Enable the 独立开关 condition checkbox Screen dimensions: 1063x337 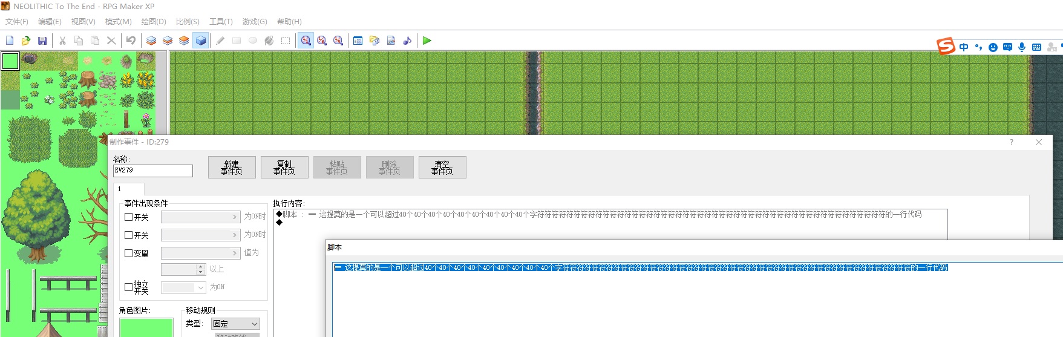tap(128, 287)
